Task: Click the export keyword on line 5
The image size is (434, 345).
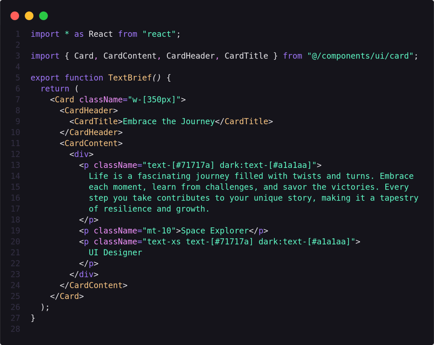Action: (x=45, y=78)
